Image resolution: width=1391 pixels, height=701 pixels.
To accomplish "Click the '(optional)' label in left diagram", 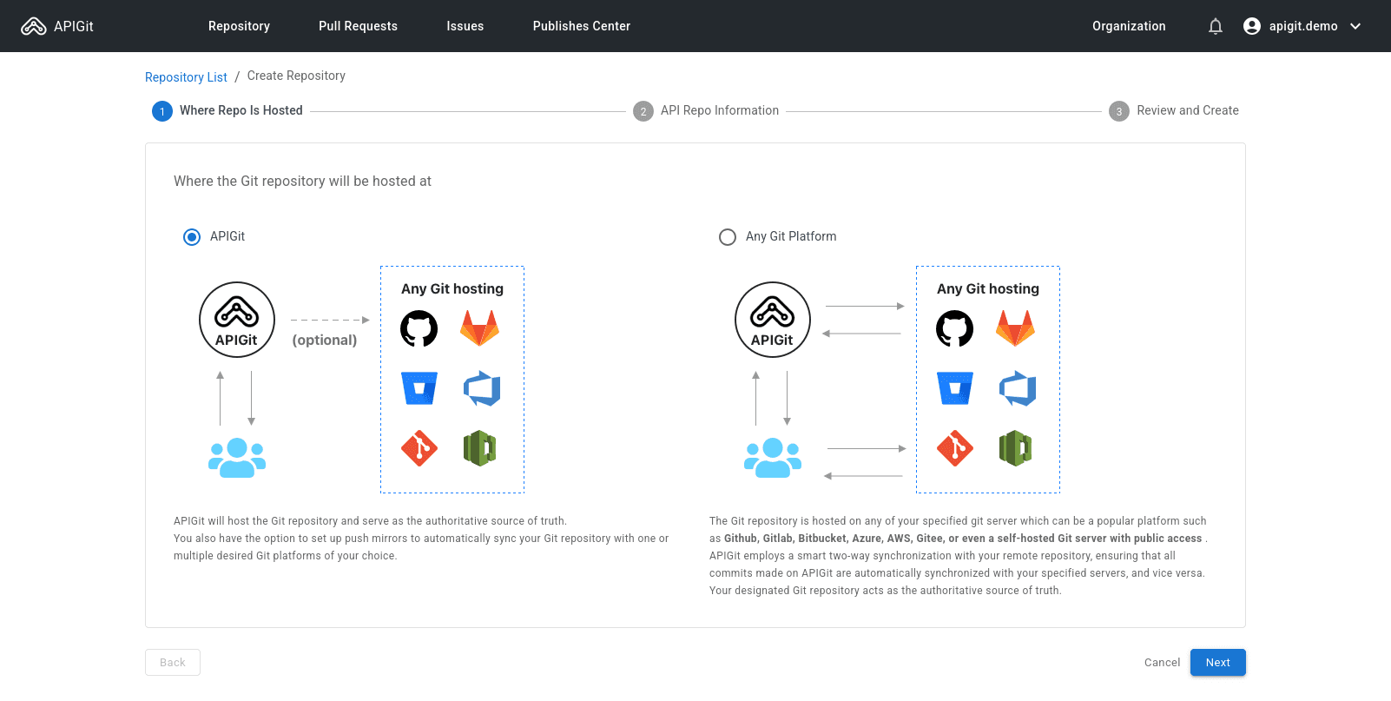I will (x=325, y=340).
